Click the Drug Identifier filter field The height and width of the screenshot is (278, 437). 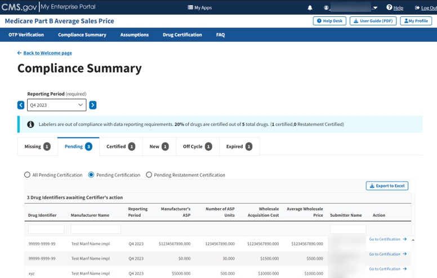(x=46, y=230)
